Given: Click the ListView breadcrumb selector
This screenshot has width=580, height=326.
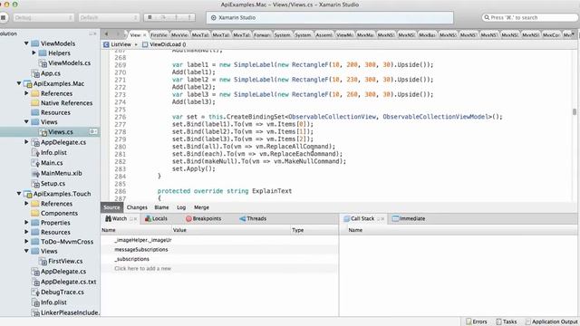Looking at the screenshot, I should 121,44.
